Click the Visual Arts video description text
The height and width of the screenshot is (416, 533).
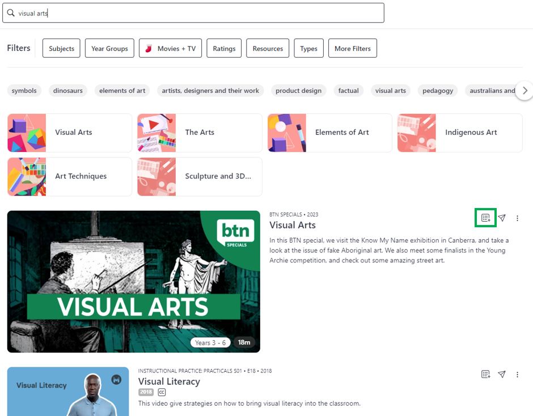click(x=389, y=250)
